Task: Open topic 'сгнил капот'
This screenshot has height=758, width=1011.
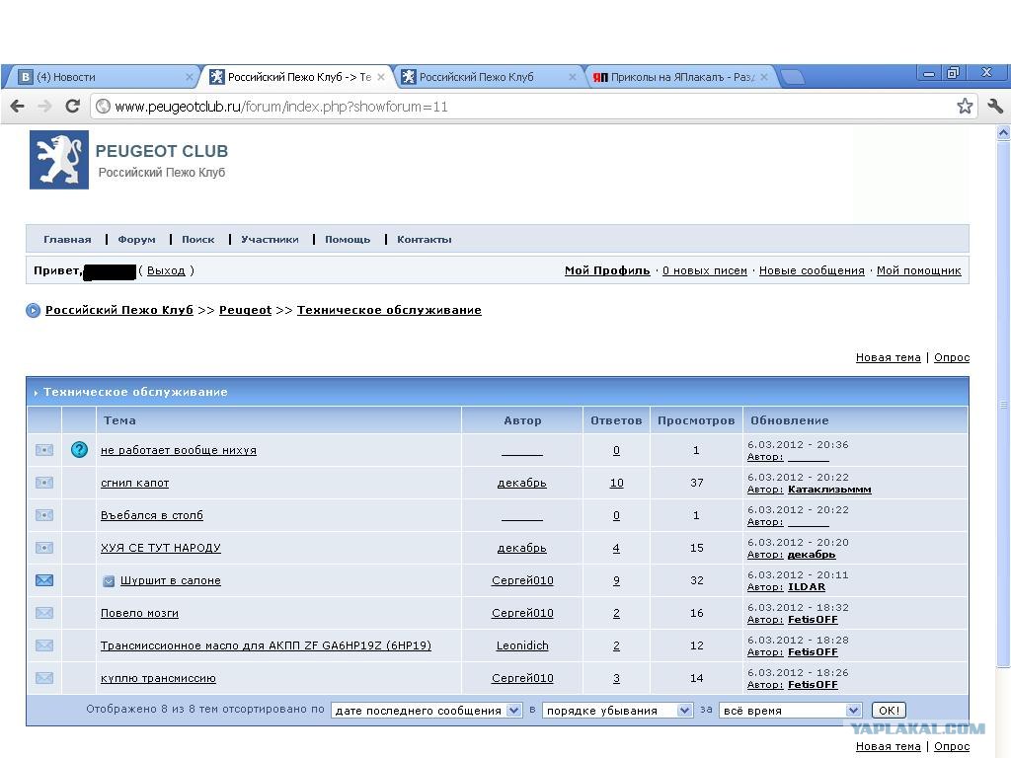Action: [134, 483]
